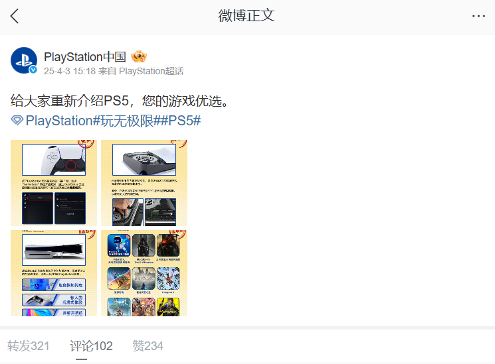Open the three-dot more options menu
Image resolution: width=495 pixels, height=364 pixels.
(x=478, y=16)
